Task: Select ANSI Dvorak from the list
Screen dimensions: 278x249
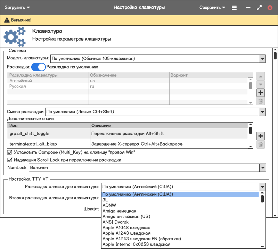Action: 116,222
